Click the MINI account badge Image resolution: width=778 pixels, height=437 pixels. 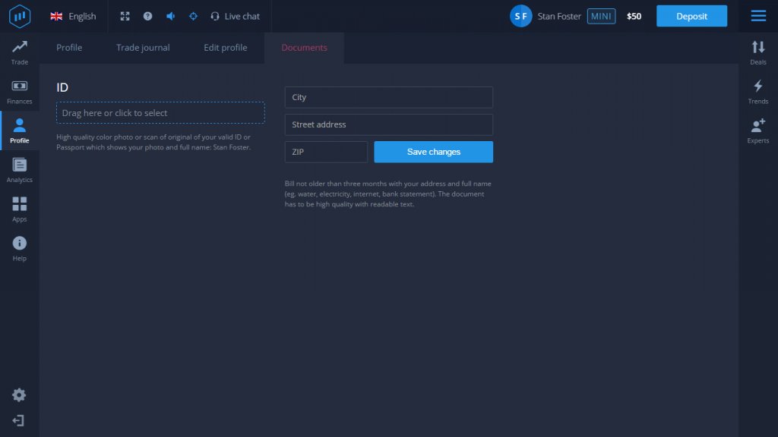click(x=602, y=17)
